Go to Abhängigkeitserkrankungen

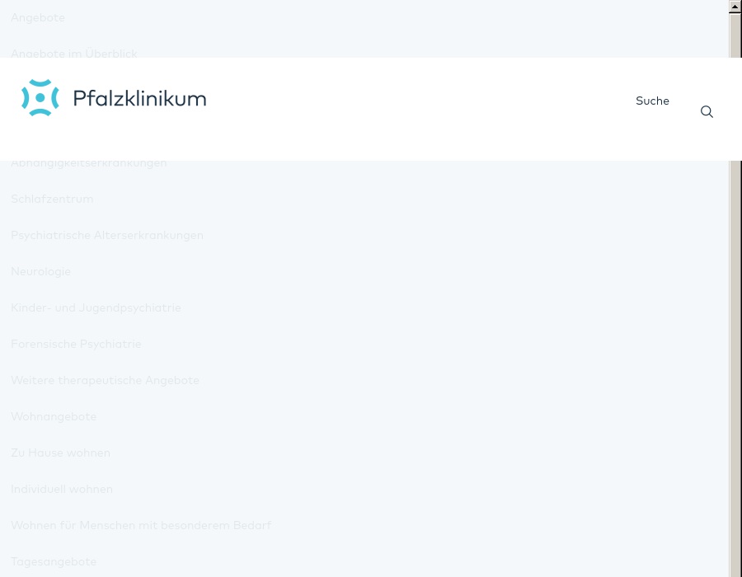coord(89,163)
